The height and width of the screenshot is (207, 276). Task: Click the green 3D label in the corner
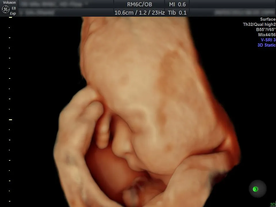(x=273, y=205)
